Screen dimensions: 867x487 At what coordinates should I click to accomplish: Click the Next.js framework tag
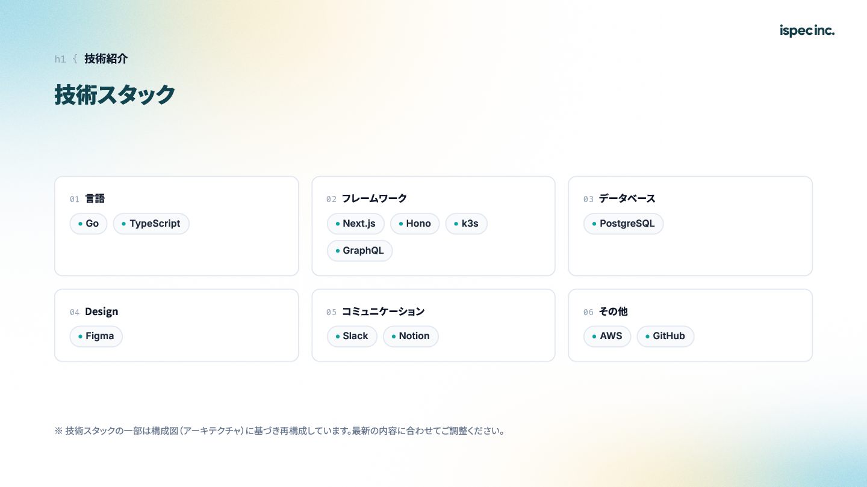coord(356,224)
